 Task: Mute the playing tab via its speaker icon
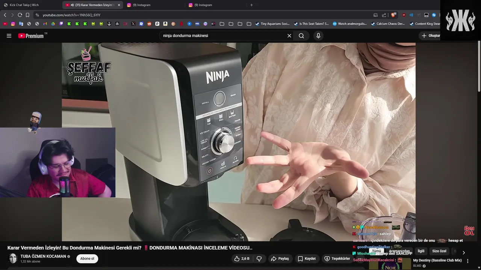click(x=72, y=5)
